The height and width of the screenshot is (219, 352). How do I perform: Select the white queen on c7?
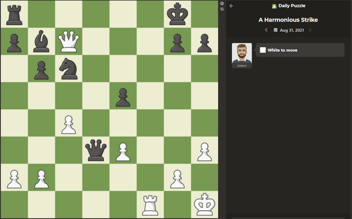(69, 42)
